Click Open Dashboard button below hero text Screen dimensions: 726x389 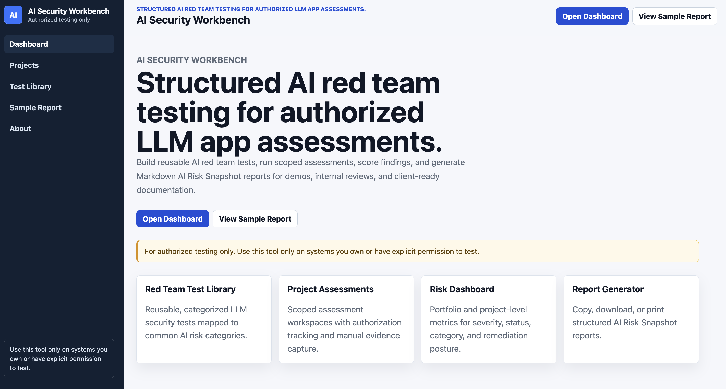click(173, 219)
